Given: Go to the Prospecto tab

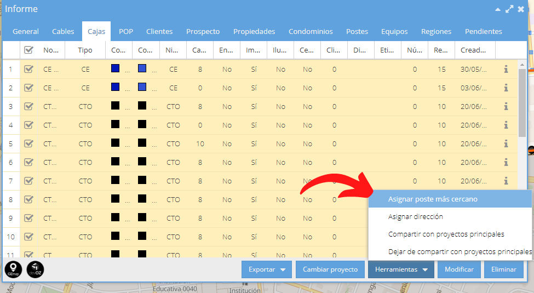Looking at the screenshot, I should (x=203, y=31).
